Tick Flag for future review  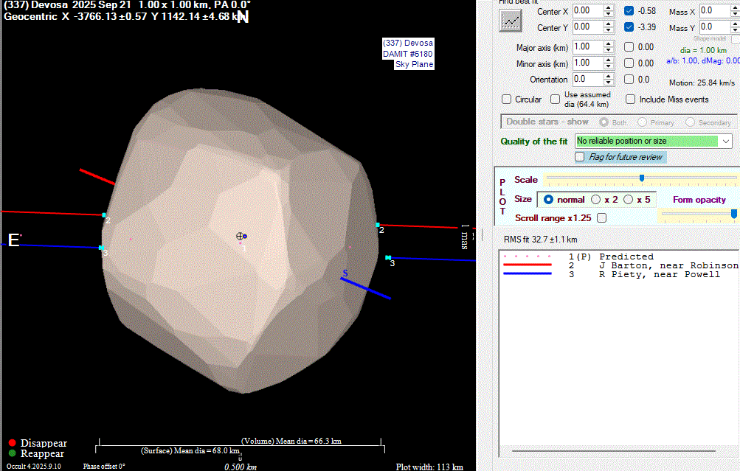coord(580,157)
